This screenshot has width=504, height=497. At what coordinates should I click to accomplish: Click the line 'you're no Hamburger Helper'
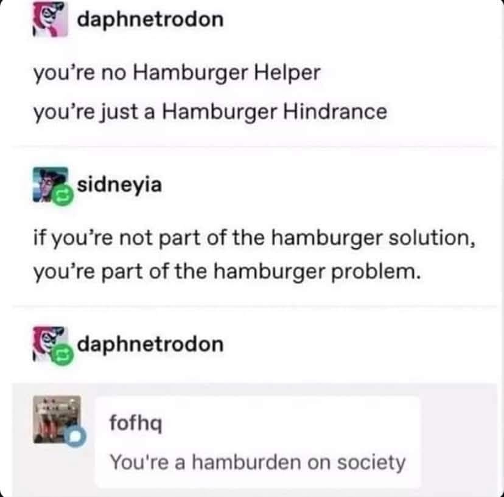177,73
